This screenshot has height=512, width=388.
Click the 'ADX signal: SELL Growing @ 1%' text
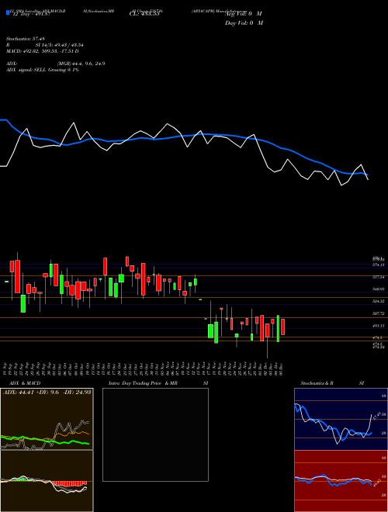click(43, 70)
